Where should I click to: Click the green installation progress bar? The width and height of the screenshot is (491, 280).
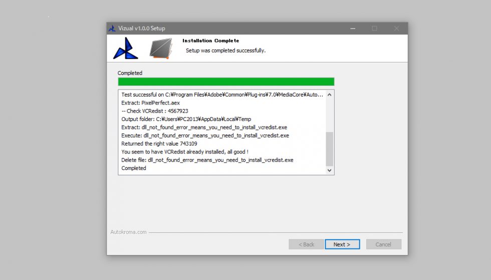(x=226, y=81)
